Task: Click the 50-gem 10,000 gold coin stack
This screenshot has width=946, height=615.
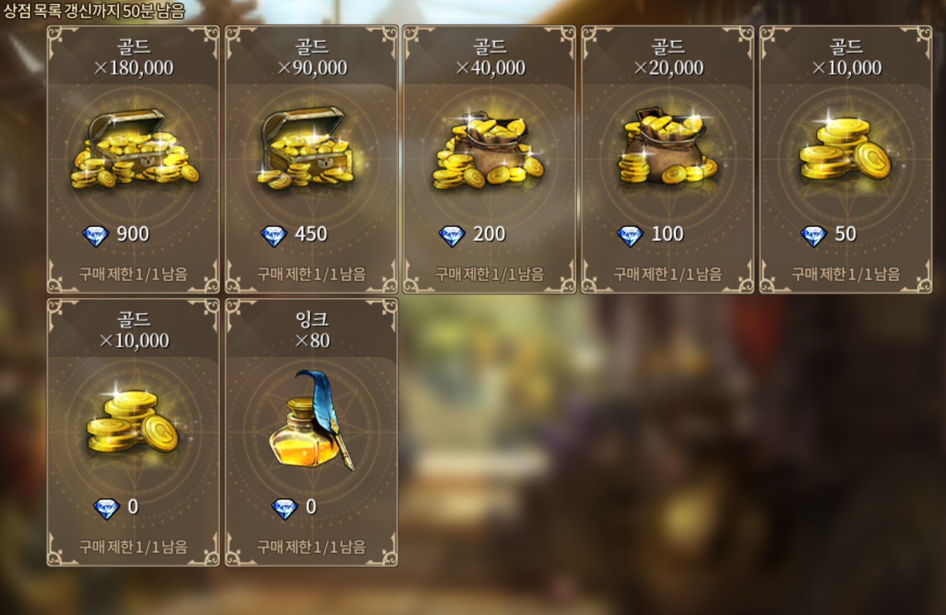Action: pyautogui.click(x=845, y=147)
